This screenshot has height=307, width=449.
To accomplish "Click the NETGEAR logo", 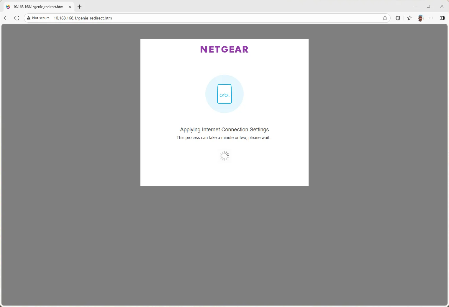I will [225, 49].
